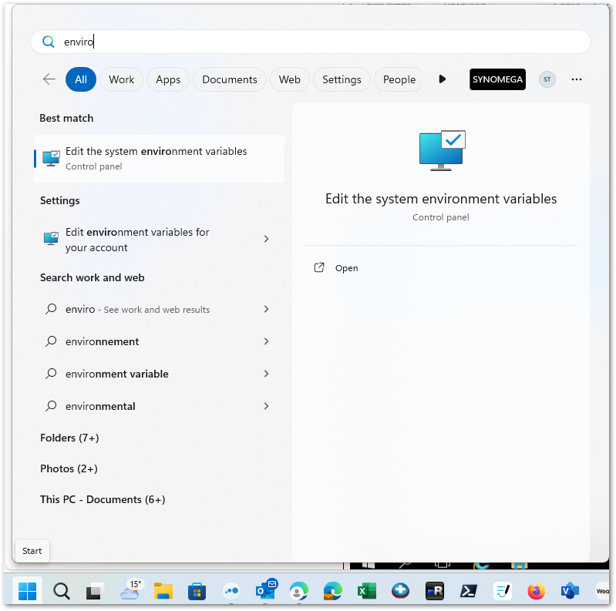This screenshot has height=611, width=616.
Task: Open the pen and lines app on taskbar
Action: [x=503, y=591]
